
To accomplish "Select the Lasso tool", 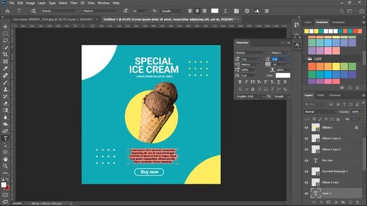I will (x=5, y=41).
